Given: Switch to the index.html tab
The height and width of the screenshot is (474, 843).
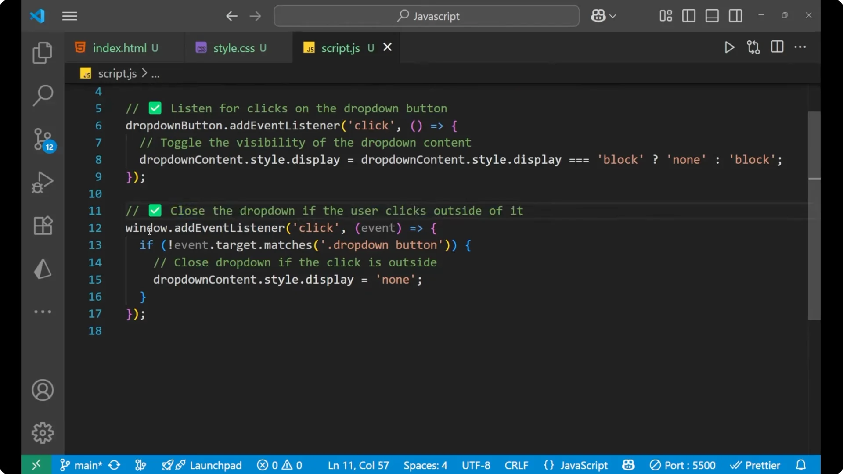Looking at the screenshot, I should pyautogui.click(x=119, y=47).
